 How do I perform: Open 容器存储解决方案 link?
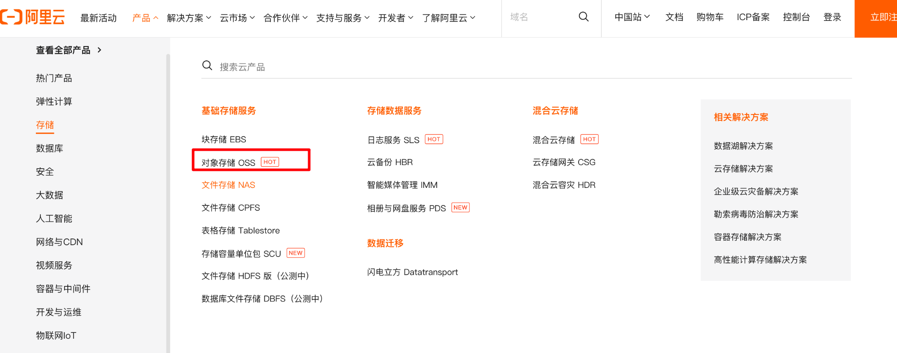point(748,237)
